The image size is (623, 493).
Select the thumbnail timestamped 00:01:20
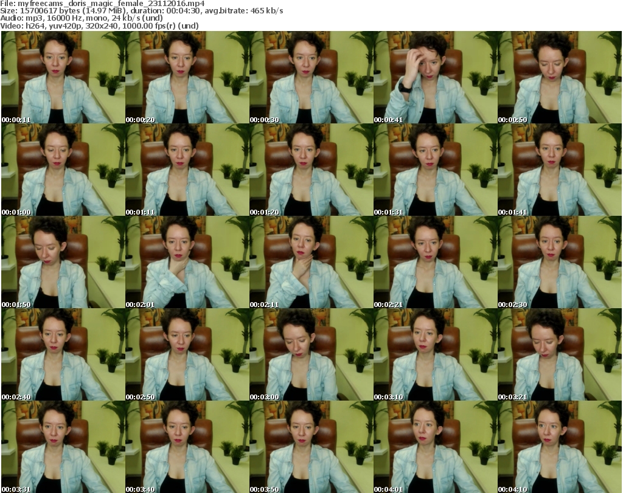pos(311,170)
